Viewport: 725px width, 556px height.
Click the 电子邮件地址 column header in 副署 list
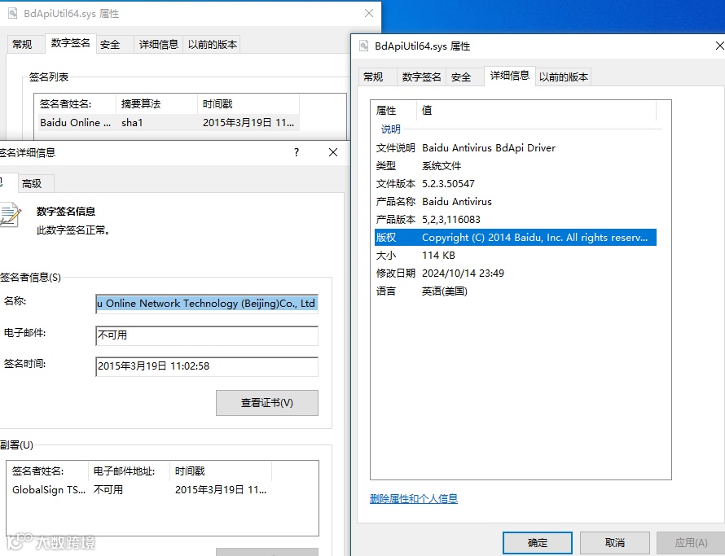click(129, 471)
